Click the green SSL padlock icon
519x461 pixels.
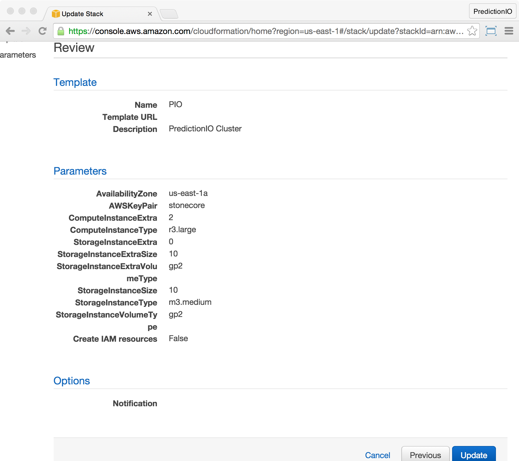click(61, 31)
